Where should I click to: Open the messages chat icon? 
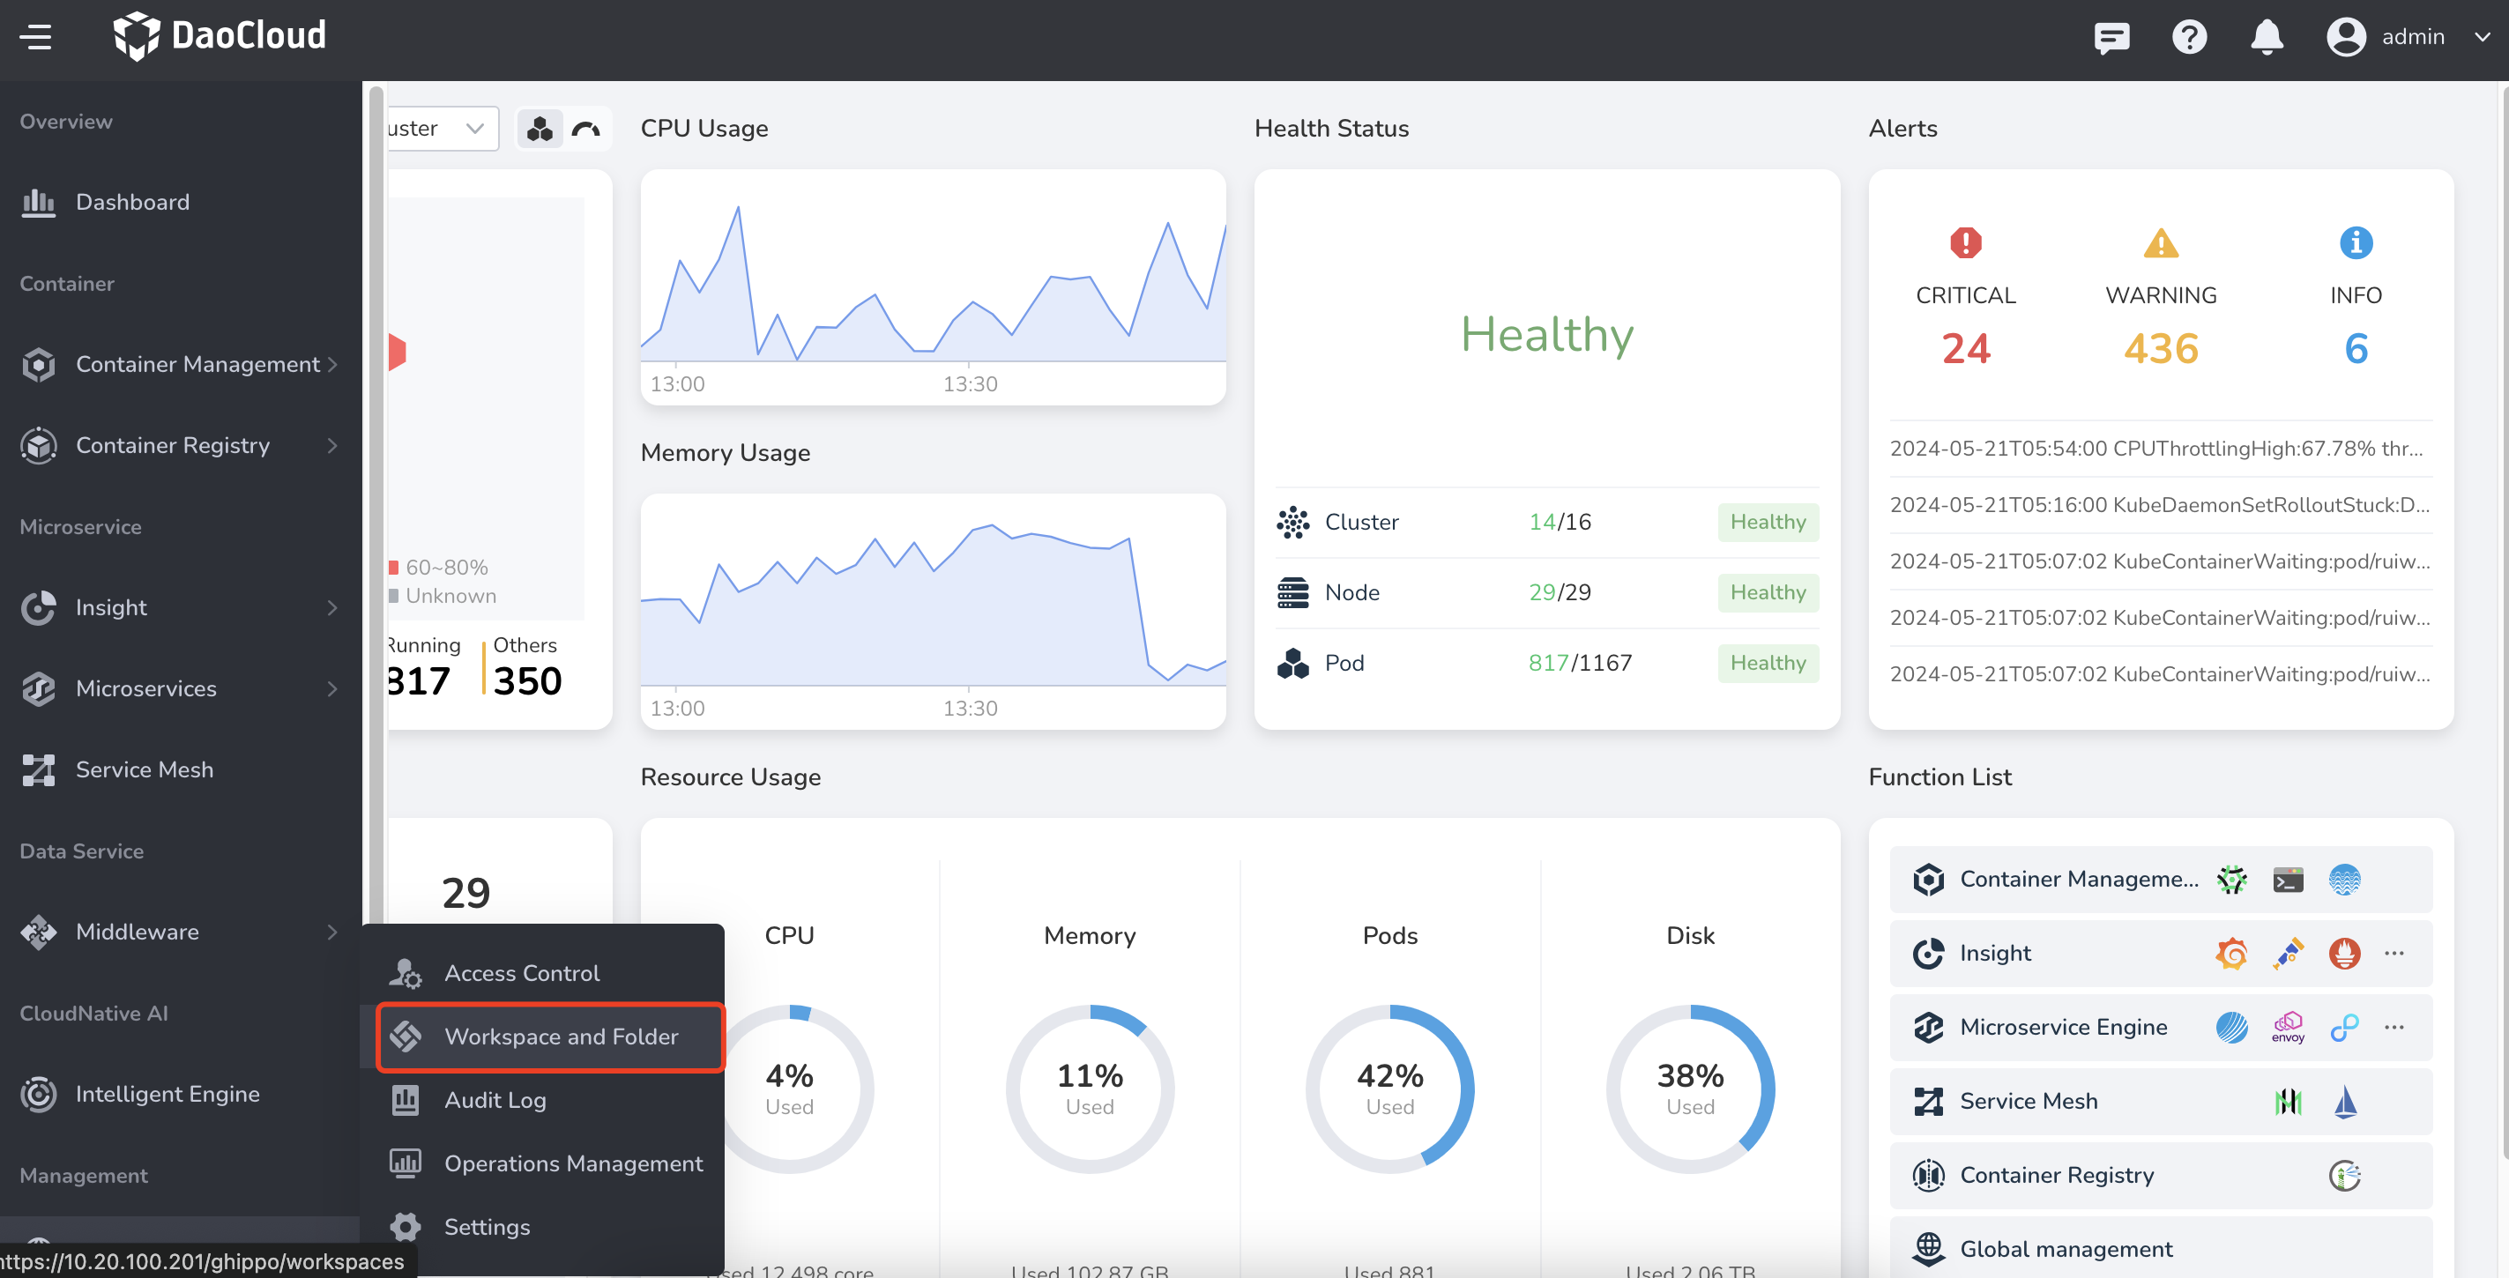2111,37
